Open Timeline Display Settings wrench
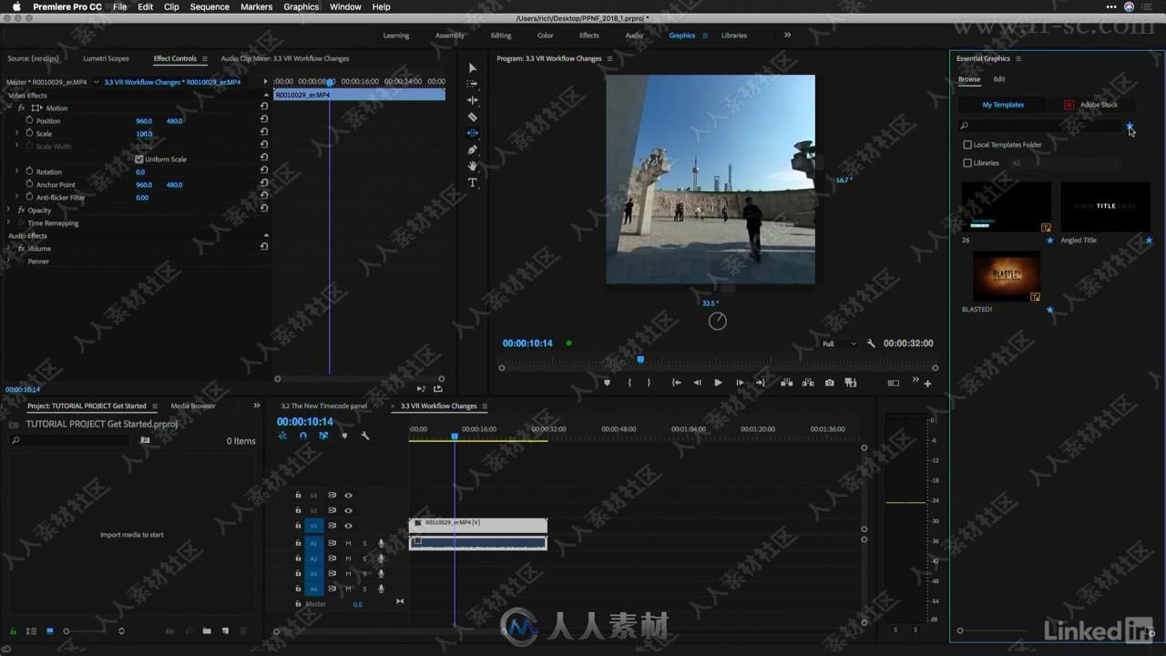The image size is (1166, 656). [x=365, y=436]
